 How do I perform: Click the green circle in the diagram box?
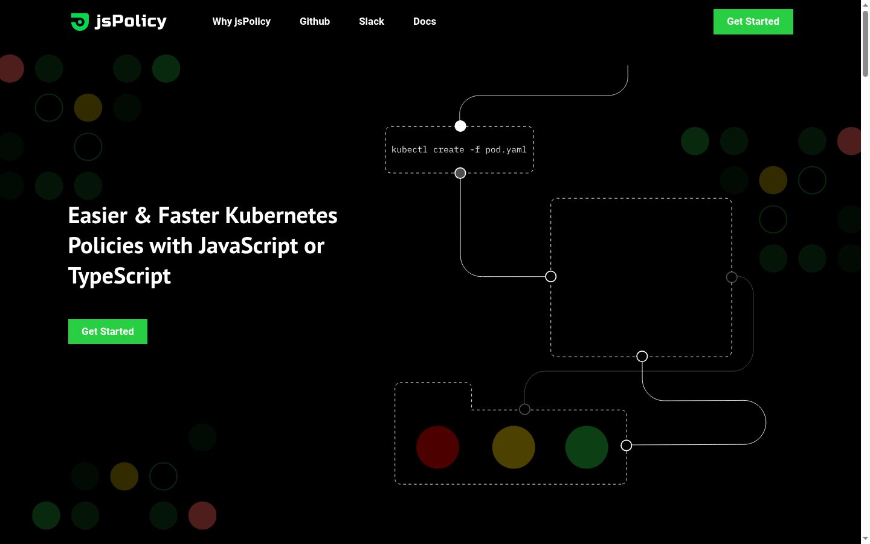point(587,447)
